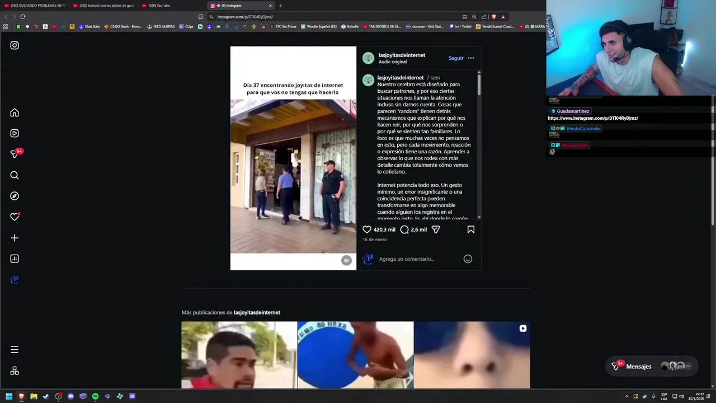Open Discord from the taskbar
Image resolution: width=716 pixels, height=403 pixels.
click(70, 396)
